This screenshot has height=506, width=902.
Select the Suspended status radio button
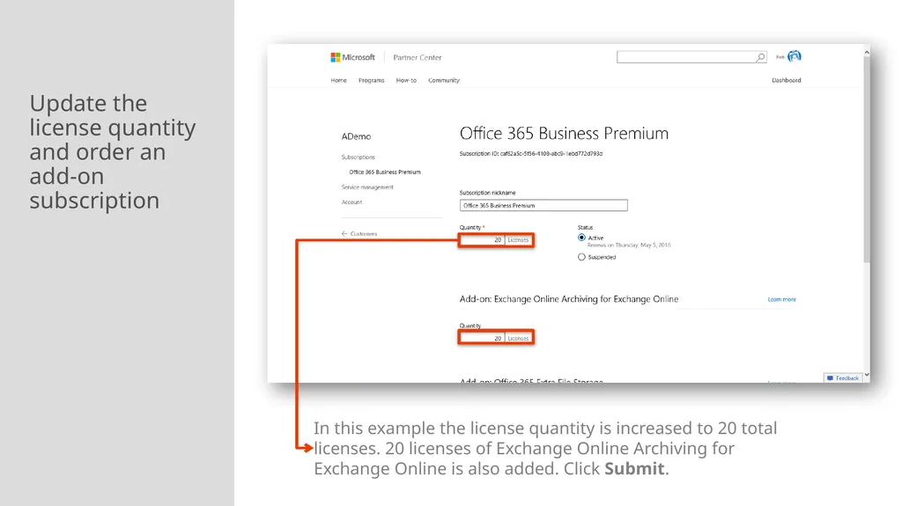tap(581, 257)
